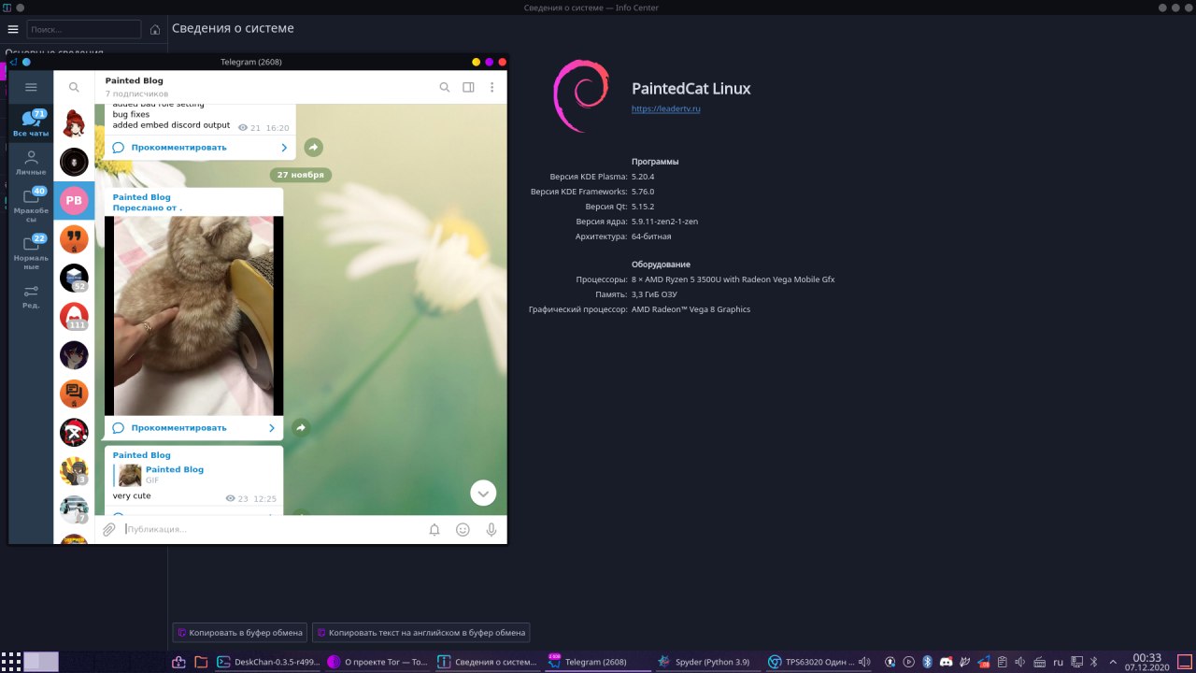Focus the Info Center search field
This screenshot has height=673, width=1196.
click(x=84, y=29)
